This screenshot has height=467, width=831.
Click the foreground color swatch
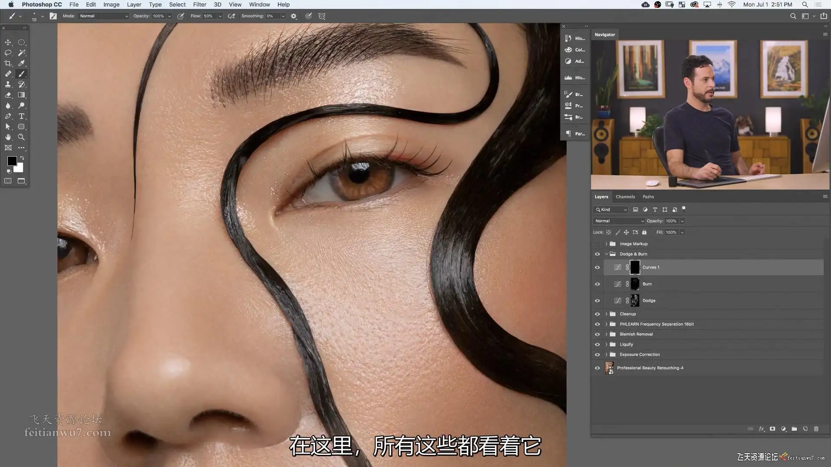click(12, 161)
